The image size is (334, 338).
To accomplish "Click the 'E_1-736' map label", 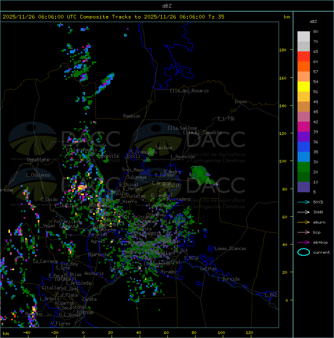I will [226, 119].
